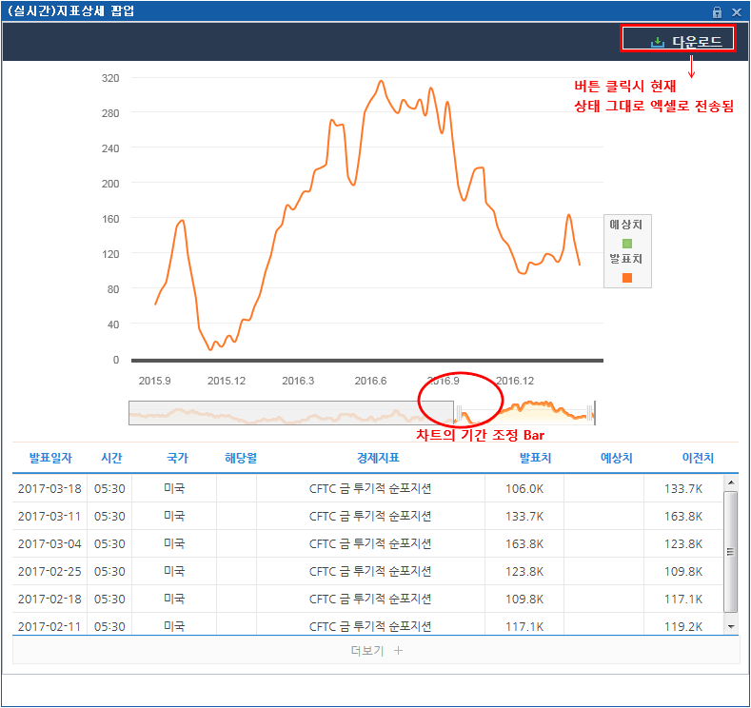Screen dimensions: 751x708
Task: Select the 2017-02-18 date cell
Action: coord(49,600)
